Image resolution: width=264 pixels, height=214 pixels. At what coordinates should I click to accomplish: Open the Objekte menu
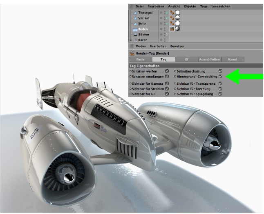[x=190, y=7]
